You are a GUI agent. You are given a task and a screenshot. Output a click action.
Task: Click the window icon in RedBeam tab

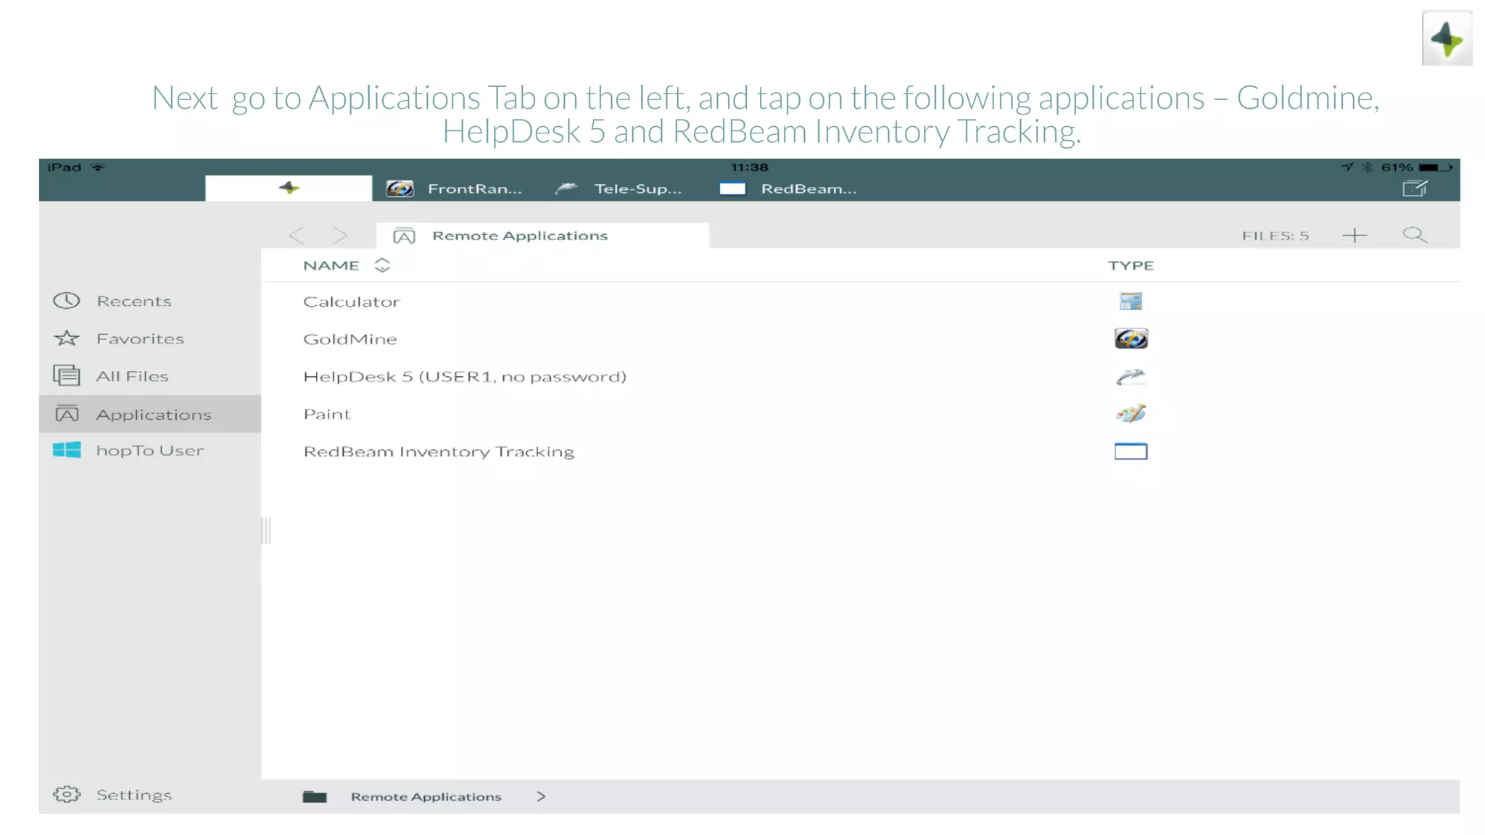(732, 189)
